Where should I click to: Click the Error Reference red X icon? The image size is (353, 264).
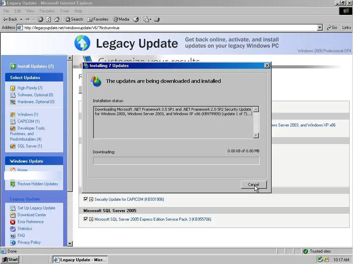pos(13,222)
